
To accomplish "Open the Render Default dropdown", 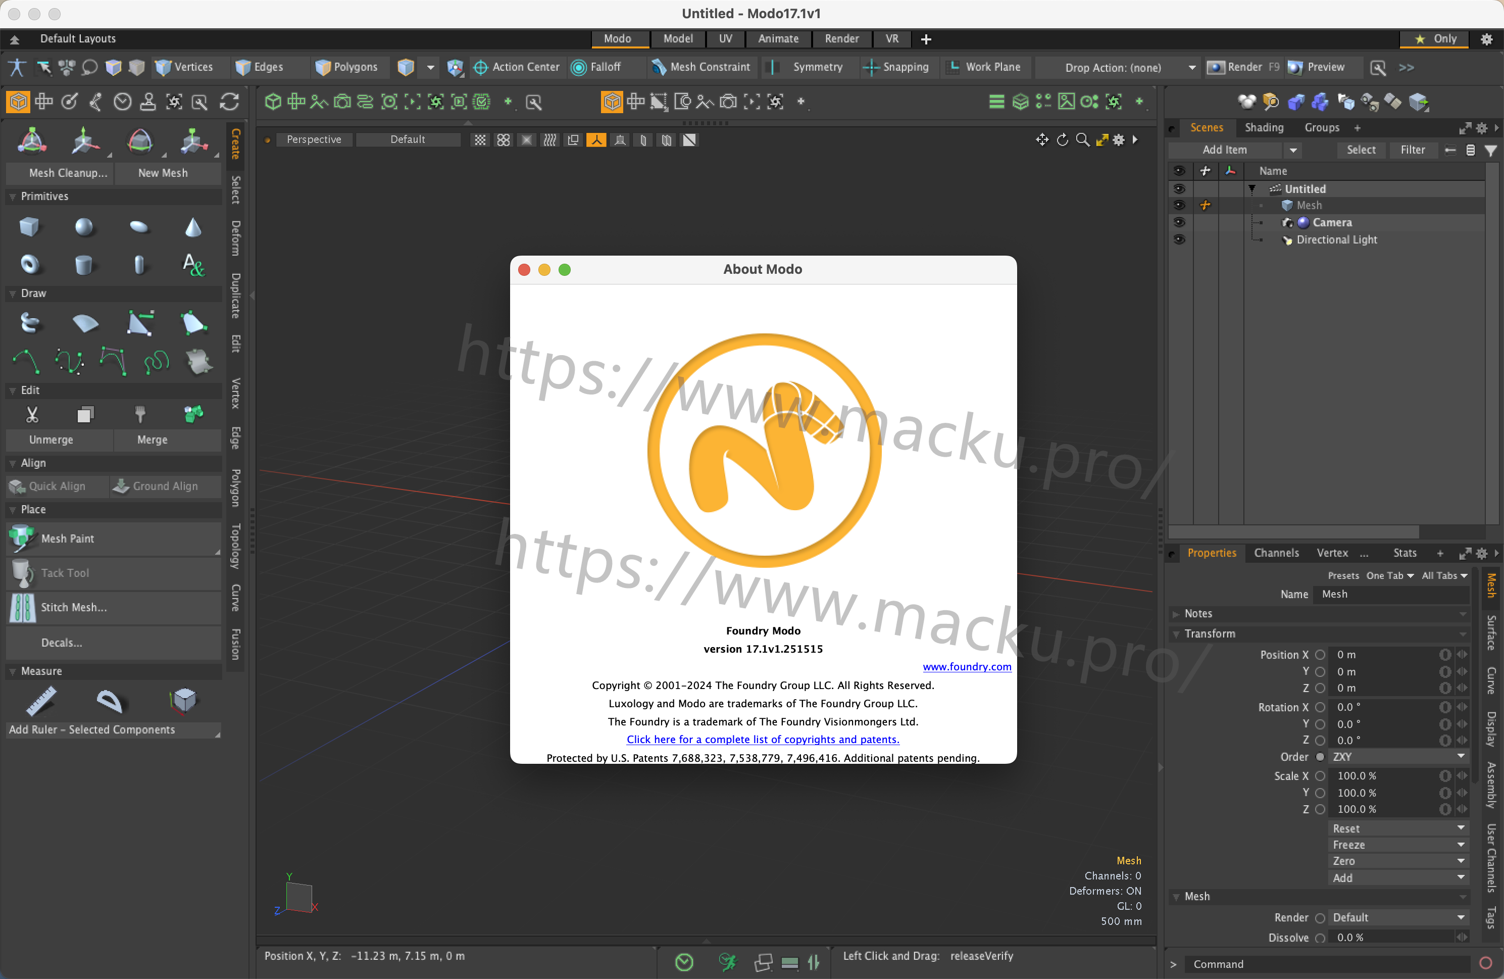I will coord(1398,917).
